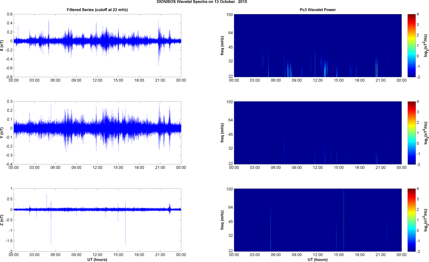Click the X component Pc3 wavelet spectrogram
This screenshot has width=429, height=262.
click(318, 45)
